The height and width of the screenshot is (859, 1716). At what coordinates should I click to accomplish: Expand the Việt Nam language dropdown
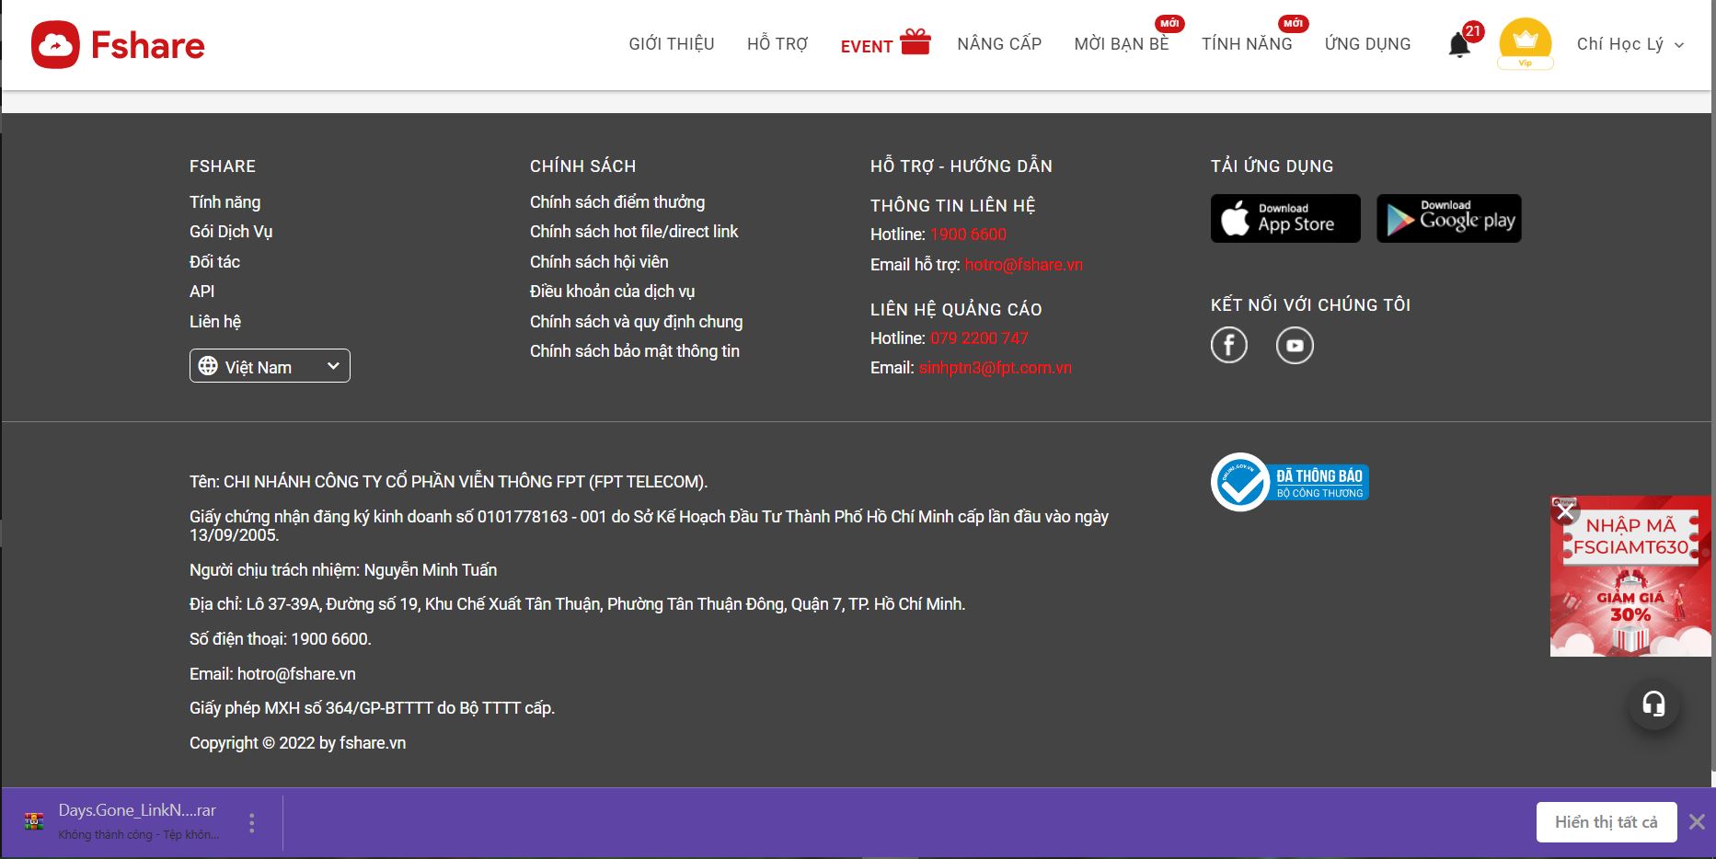coord(270,366)
